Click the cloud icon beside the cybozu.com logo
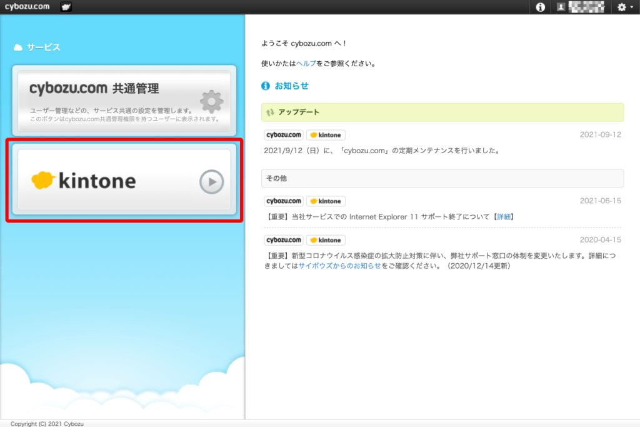Viewport: 640px width, 427px height. click(x=66, y=8)
